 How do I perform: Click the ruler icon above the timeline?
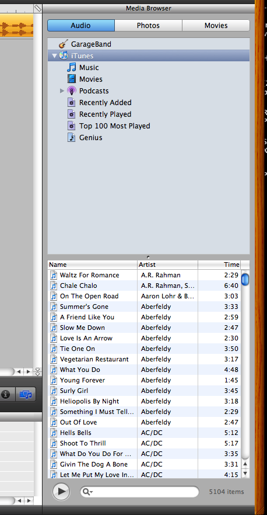(38, 8)
